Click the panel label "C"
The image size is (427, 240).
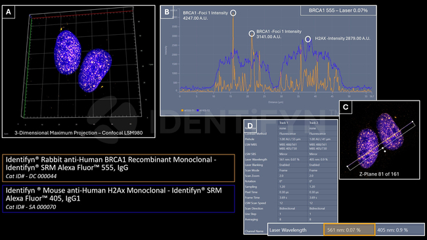pyautogui.click(x=346, y=107)
